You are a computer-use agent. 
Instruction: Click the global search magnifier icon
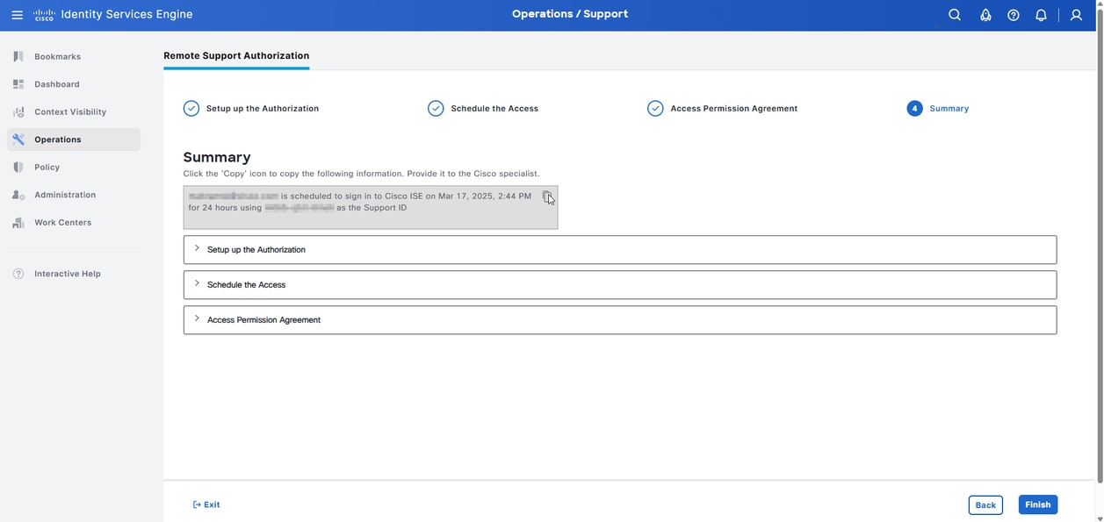(x=953, y=14)
